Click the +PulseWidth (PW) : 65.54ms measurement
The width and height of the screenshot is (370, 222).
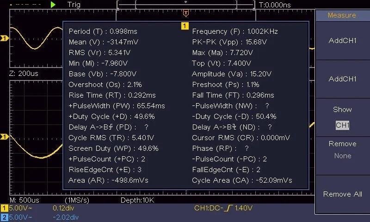(117, 106)
